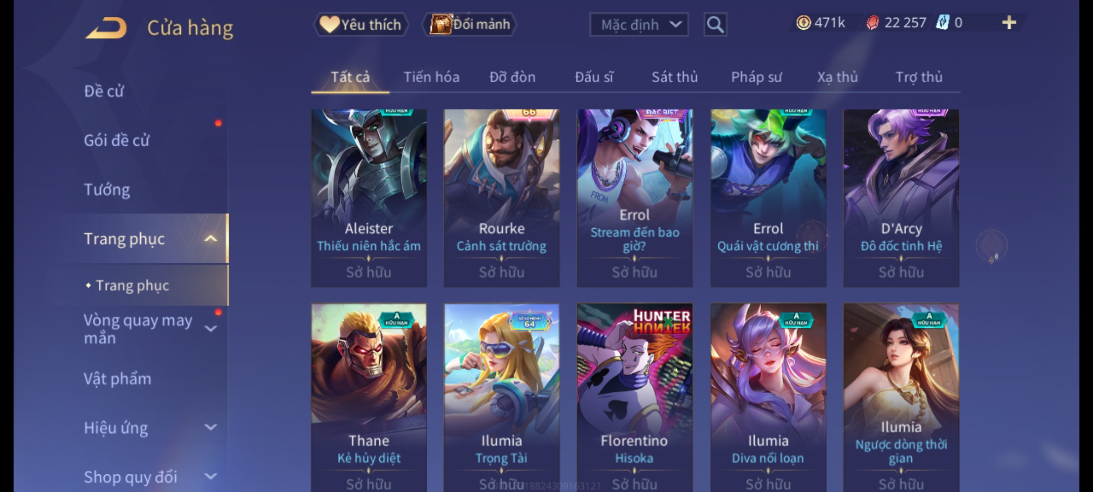This screenshot has height=492, width=1093.
Task: Select Florentino Hisoka skin card
Action: [x=634, y=397]
